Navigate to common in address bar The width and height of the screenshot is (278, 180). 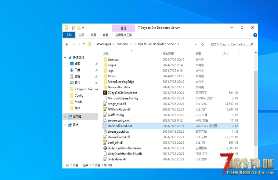pyautogui.click(x=122, y=44)
